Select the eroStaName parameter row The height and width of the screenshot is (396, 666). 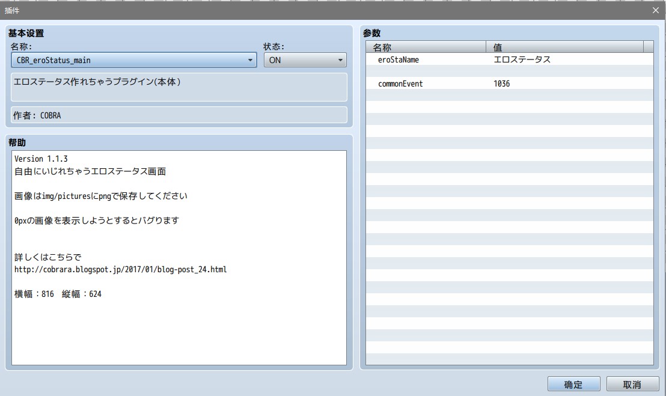click(x=509, y=59)
